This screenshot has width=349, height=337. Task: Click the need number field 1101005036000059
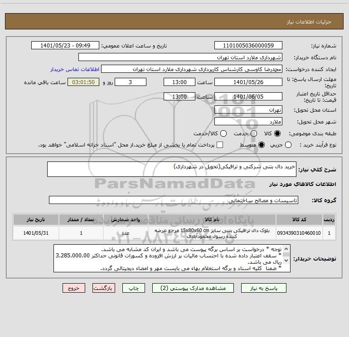pyautogui.click(x=248, y=45)
